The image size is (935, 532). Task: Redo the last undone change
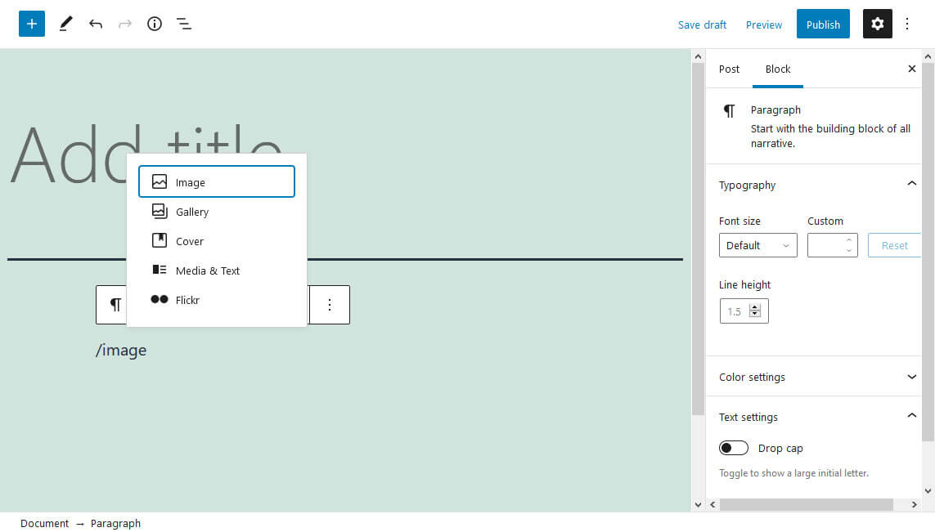coord(124,24)
